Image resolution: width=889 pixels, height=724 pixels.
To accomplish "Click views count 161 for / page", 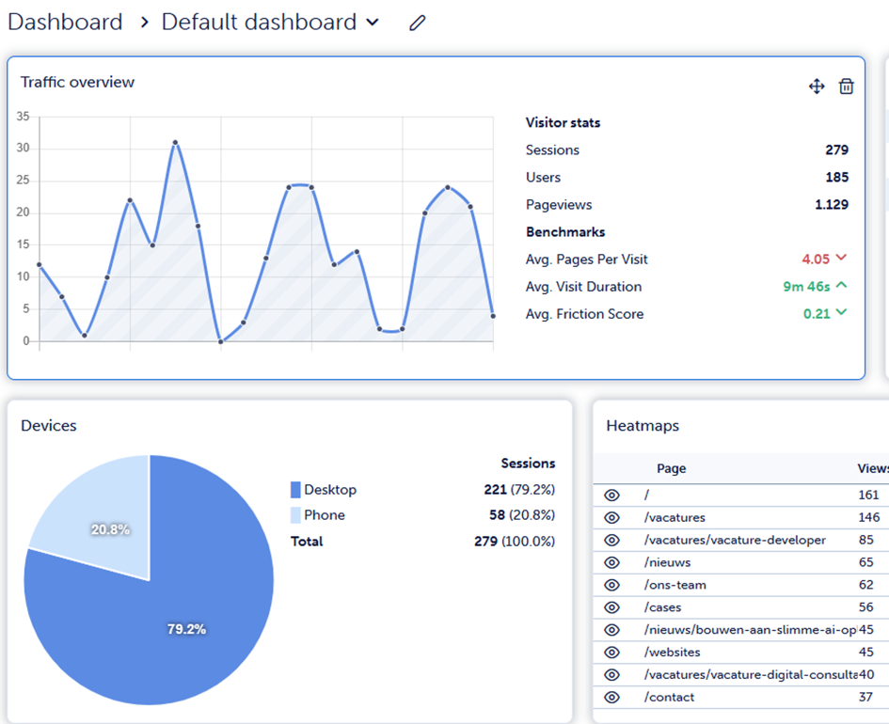I will pyautogui.click(x=868, y=496).
